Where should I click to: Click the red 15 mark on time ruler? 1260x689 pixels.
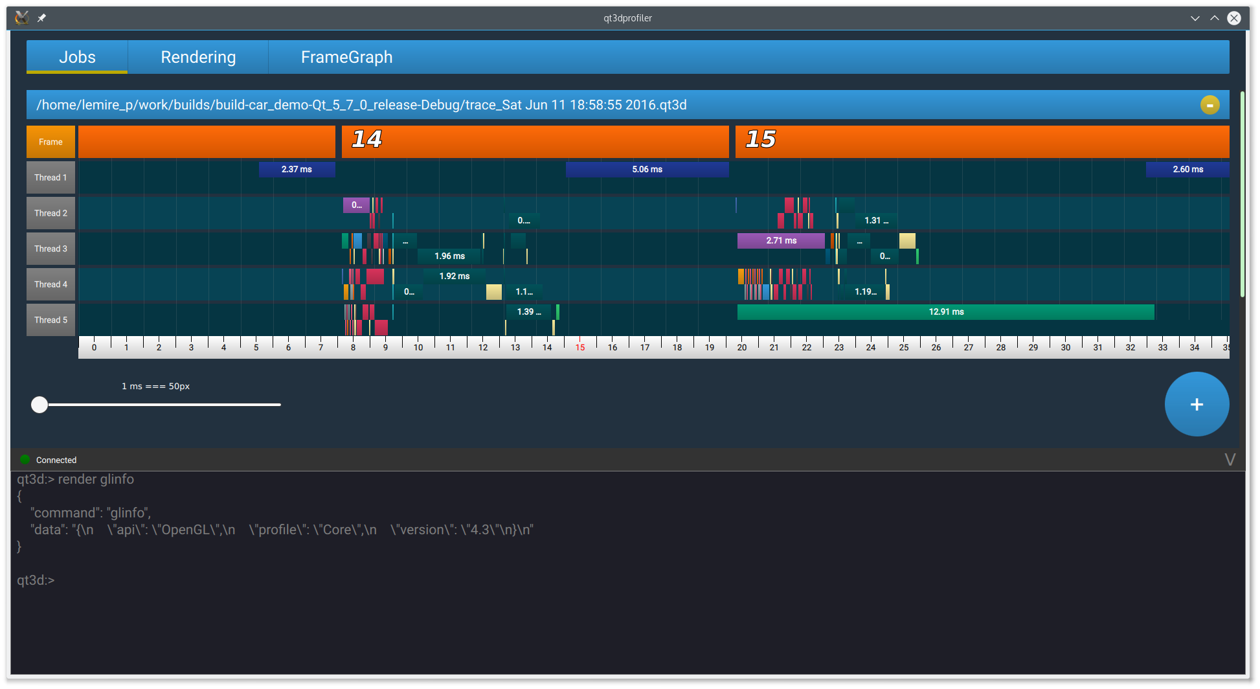coord(580,348)
